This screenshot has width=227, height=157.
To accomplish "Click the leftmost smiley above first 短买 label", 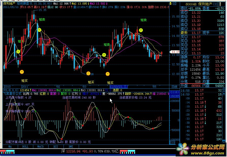I will coord(22,72).
